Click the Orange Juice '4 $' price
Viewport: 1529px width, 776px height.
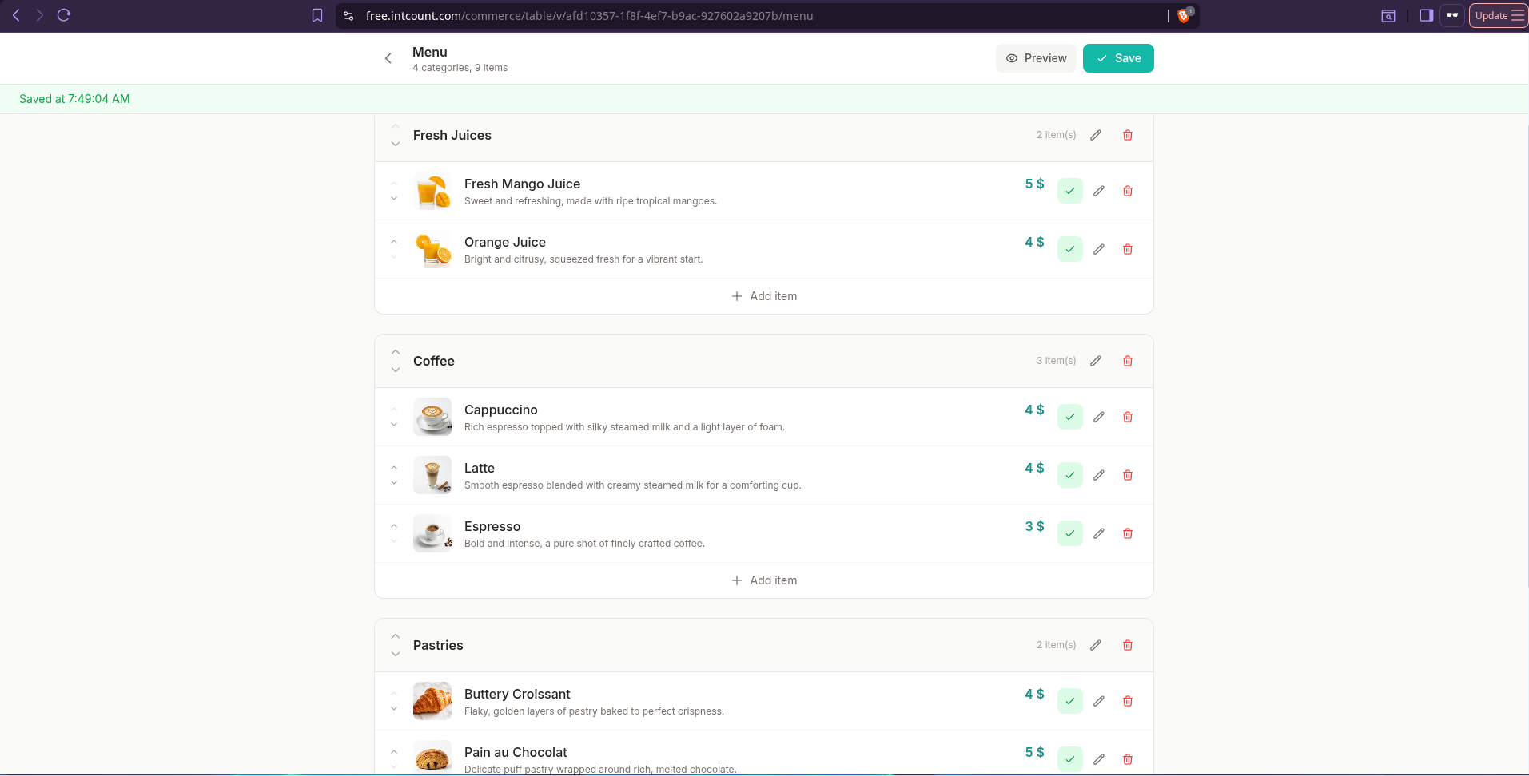(1035, 242)
